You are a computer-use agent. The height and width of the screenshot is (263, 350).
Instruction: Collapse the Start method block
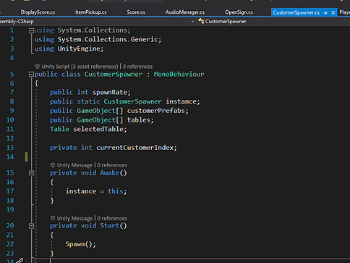[31, 226]
